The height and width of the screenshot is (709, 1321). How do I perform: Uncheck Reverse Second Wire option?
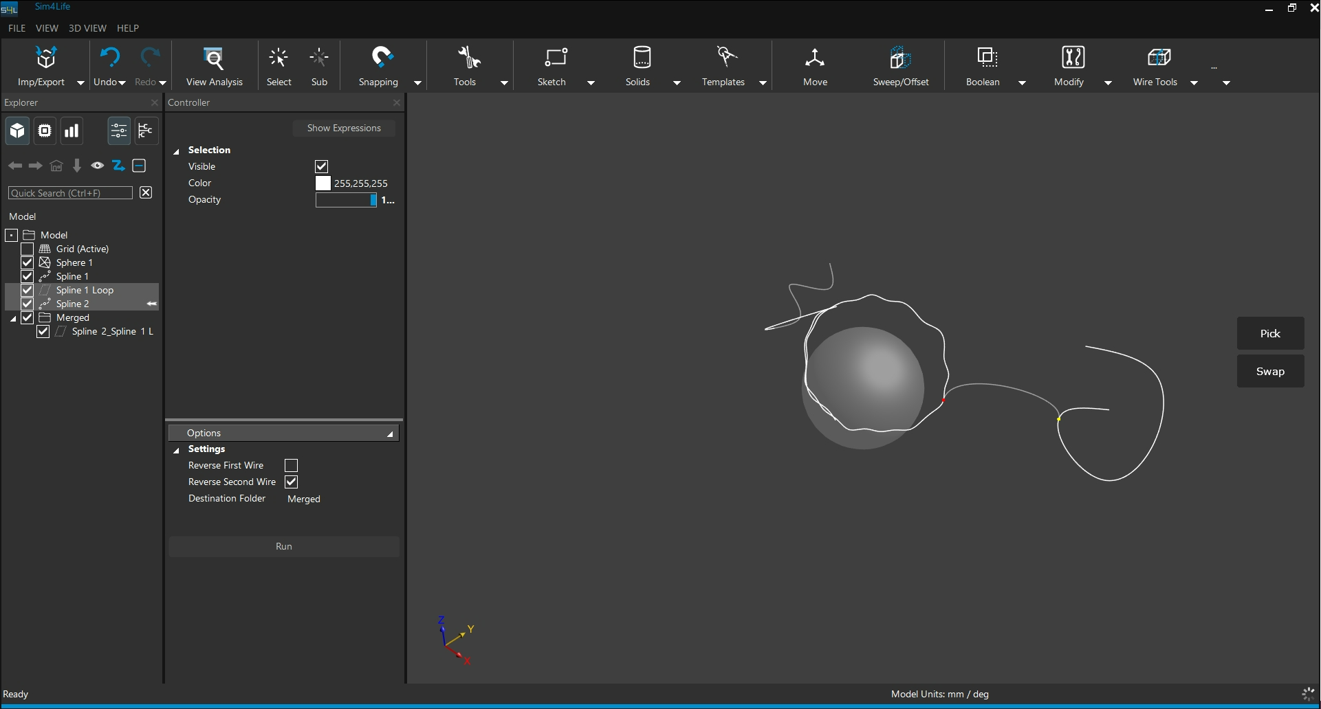tap(291, 482)
